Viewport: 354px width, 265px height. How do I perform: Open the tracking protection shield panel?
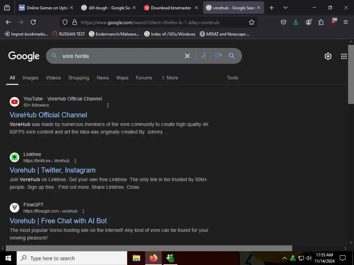[x=65, y=22]
